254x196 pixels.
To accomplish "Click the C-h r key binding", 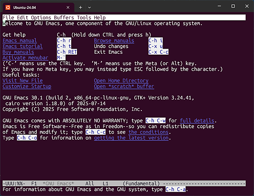I will pos(64,41).
